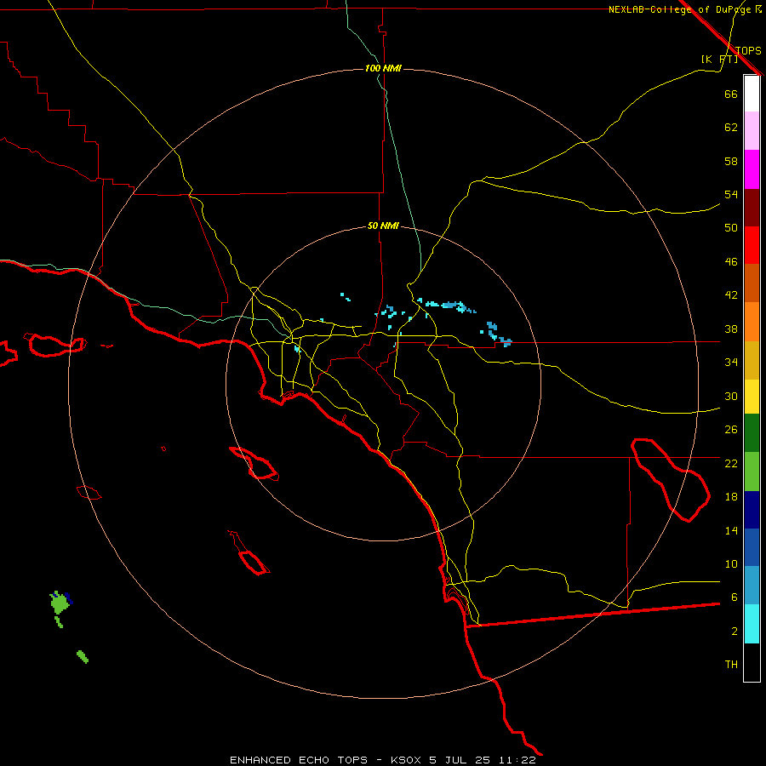Click the light blue 6 kft swatch
Viewport: 766px width, 766px height.
pos(752,586)
